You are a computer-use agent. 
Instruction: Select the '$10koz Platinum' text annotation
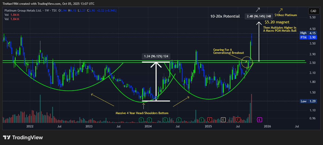(286, 15)
